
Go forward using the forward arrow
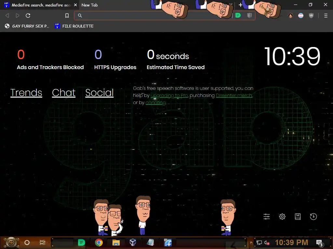click(18, 16)
